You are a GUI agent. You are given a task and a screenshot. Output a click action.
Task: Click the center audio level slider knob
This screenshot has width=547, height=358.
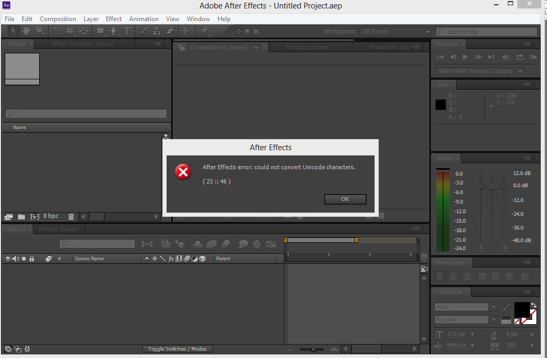point(492,187)
